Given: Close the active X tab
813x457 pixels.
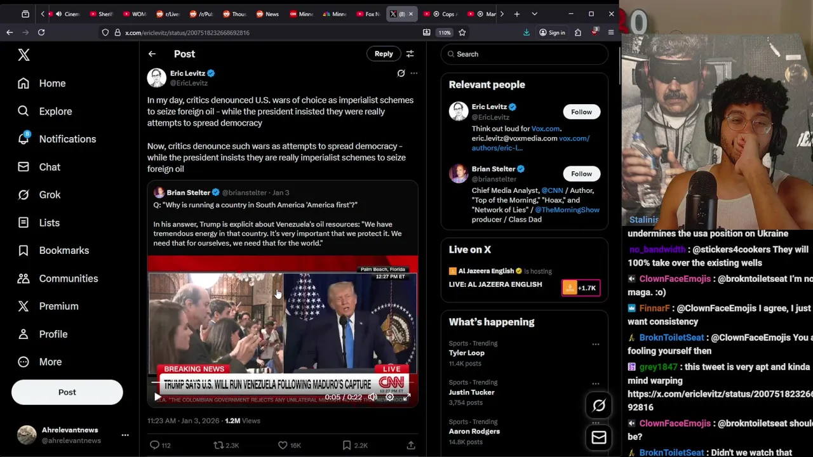Looking at the screenshot, I should tap(410, 14).
